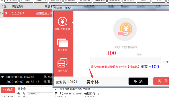Image resolution: width=169 pixels, height=97 pixels.
Task: Click the red amount 100
Action: point(111,53)
